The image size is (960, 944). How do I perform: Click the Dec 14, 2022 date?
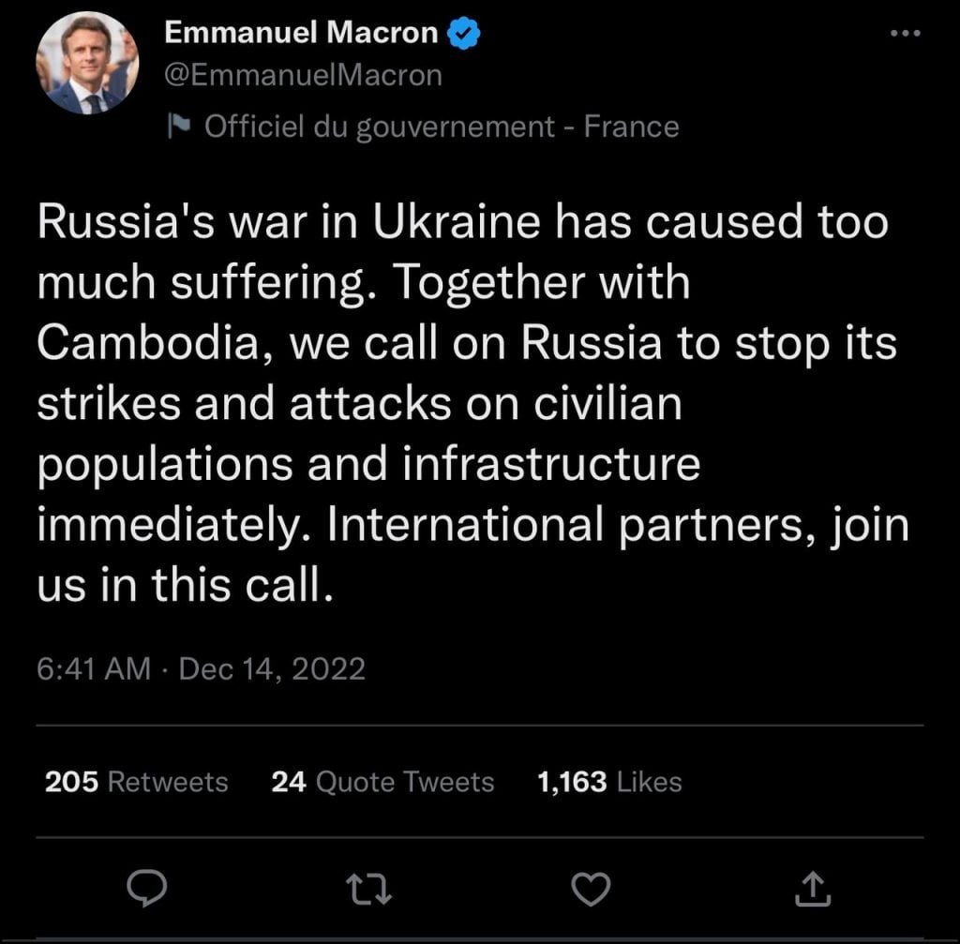[x=271, y=668]
